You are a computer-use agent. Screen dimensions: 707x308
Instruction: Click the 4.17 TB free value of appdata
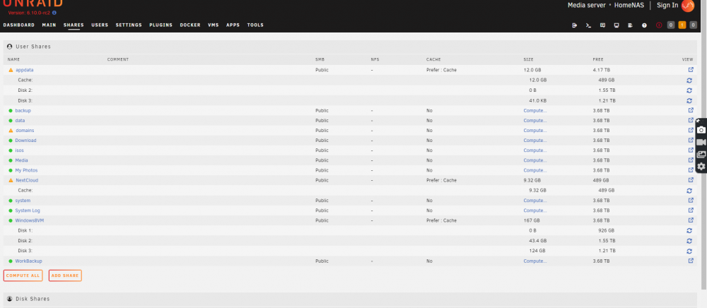[602, 70]
